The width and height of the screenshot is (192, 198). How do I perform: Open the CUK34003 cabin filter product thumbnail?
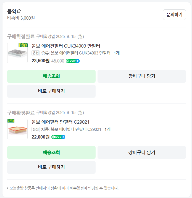[17, 53]
